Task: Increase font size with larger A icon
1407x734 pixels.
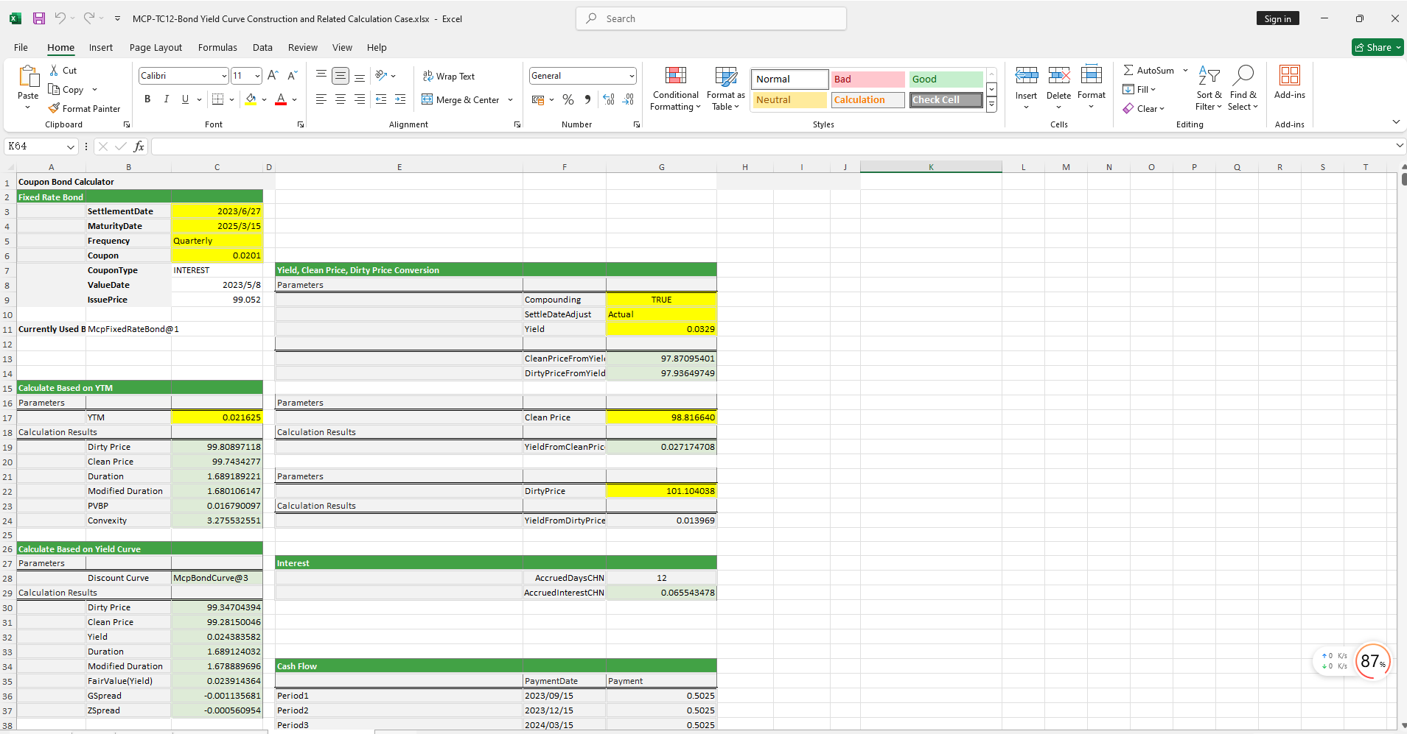Action: coord(273,75)
